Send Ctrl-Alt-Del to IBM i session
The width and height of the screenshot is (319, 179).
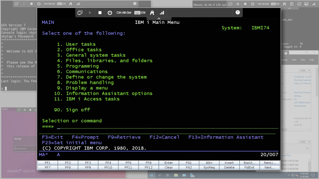point(124,13)
